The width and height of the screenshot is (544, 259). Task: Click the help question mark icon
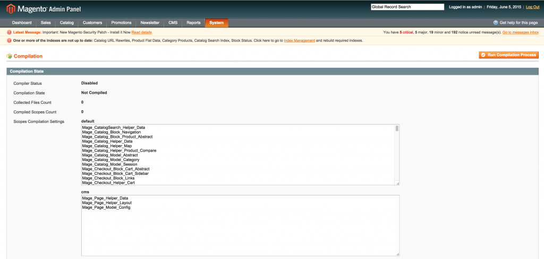tap(496, 23)
